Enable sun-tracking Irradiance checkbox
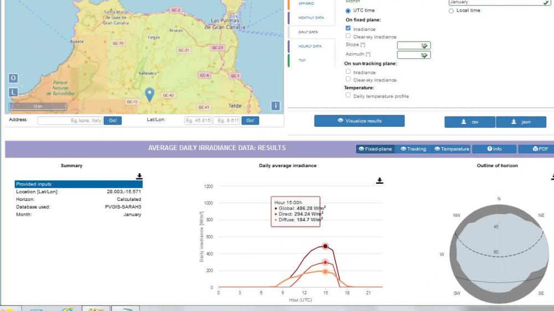The height and width of the screenshot is (311, 554). 348,71
